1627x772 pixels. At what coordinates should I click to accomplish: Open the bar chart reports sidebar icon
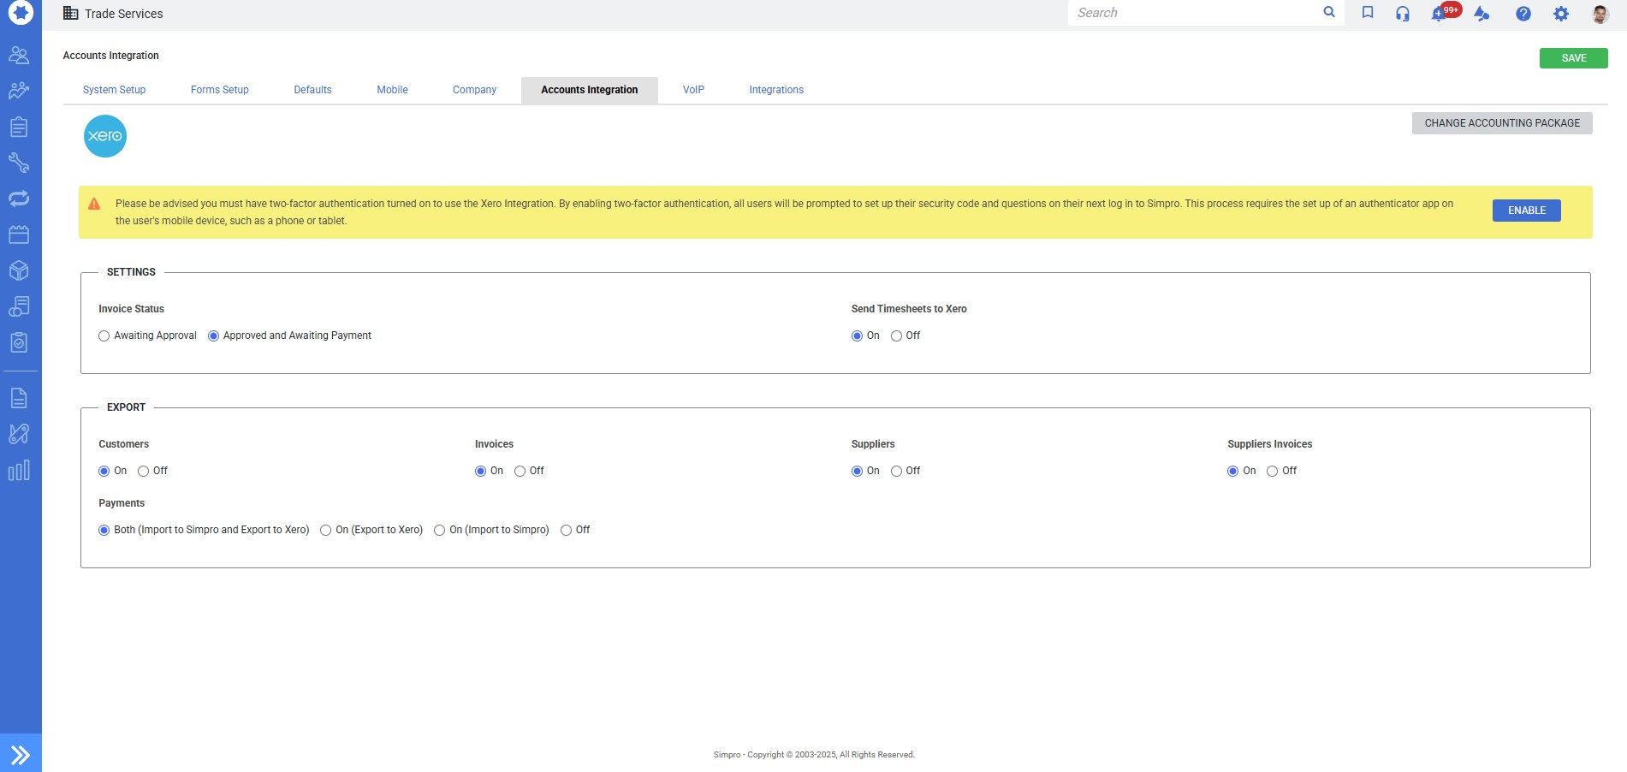(19, 470)
